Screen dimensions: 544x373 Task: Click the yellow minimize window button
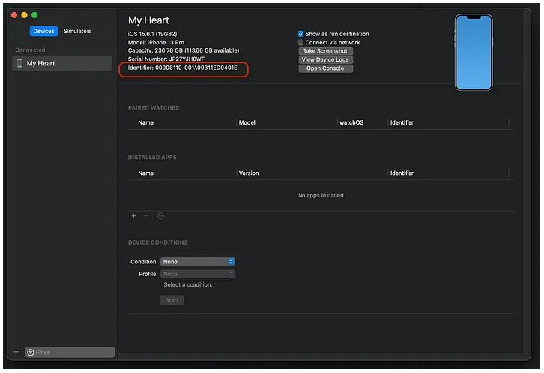tap(24, 14)
